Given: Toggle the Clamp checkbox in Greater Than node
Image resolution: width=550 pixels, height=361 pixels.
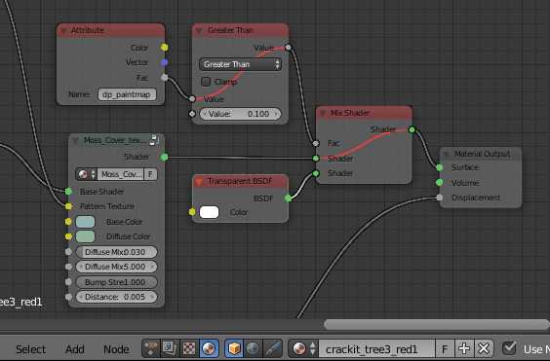Looking at the screenshot, I should click(206, 82).
